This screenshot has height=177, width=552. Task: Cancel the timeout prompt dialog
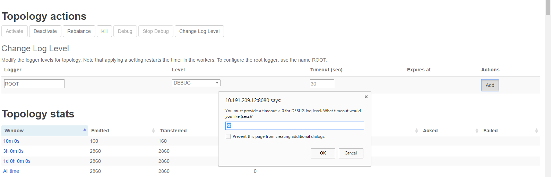(x=351, y=153)
